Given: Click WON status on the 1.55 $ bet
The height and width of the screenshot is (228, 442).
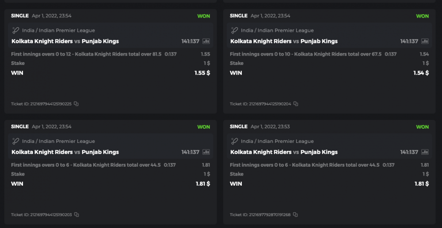Looking at the screenshot, I should click(203, 16).
